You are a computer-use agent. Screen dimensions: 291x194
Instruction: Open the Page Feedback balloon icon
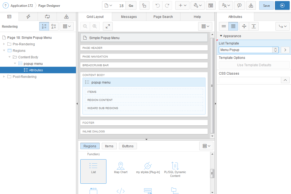[x=240, y=5]
